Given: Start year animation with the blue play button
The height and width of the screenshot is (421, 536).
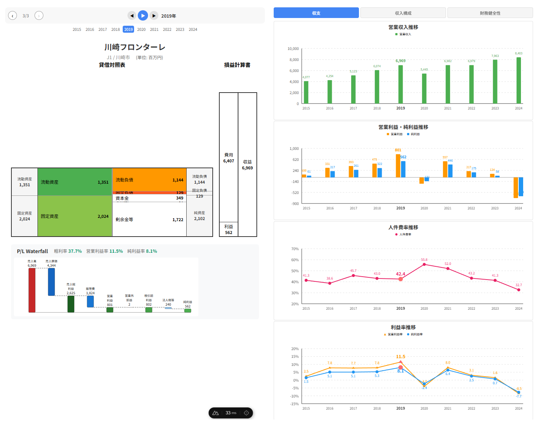Looking at the screenshot, I should point(143,15).
